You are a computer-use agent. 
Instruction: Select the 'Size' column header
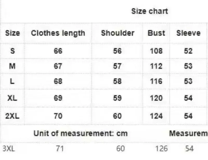click(x=12, y=33)
